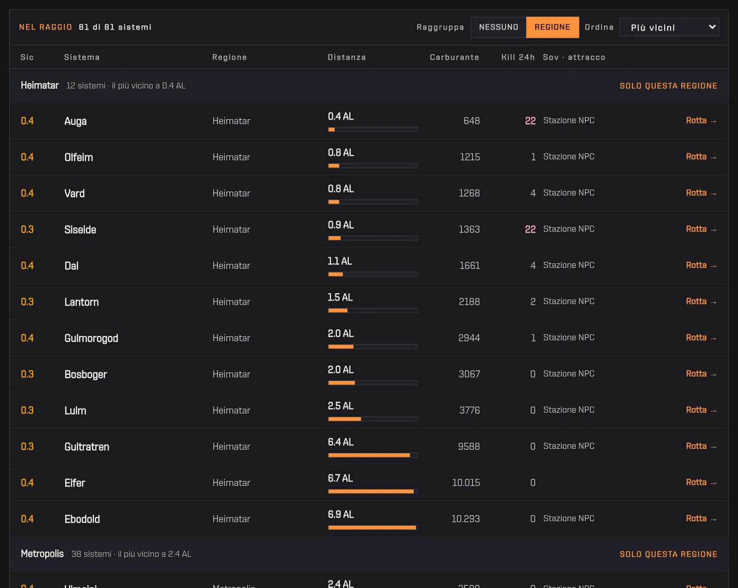738x588 pixels.
Task: Open the route to Dal
Action: pos(701,265)
